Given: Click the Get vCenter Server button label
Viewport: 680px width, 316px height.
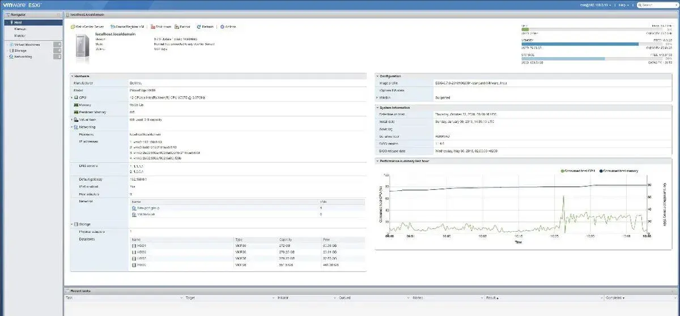Looking at the screenshot, I should [90, 27].
